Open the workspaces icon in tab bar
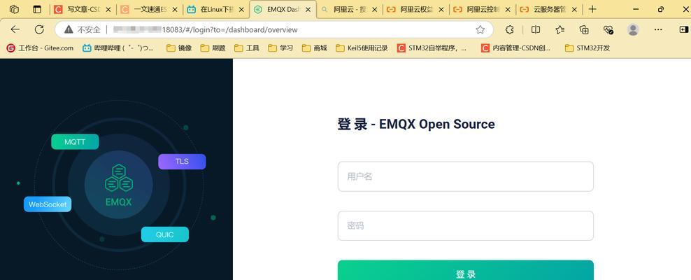The height and width of the screenshot is (280, 691). click(14, 9)
